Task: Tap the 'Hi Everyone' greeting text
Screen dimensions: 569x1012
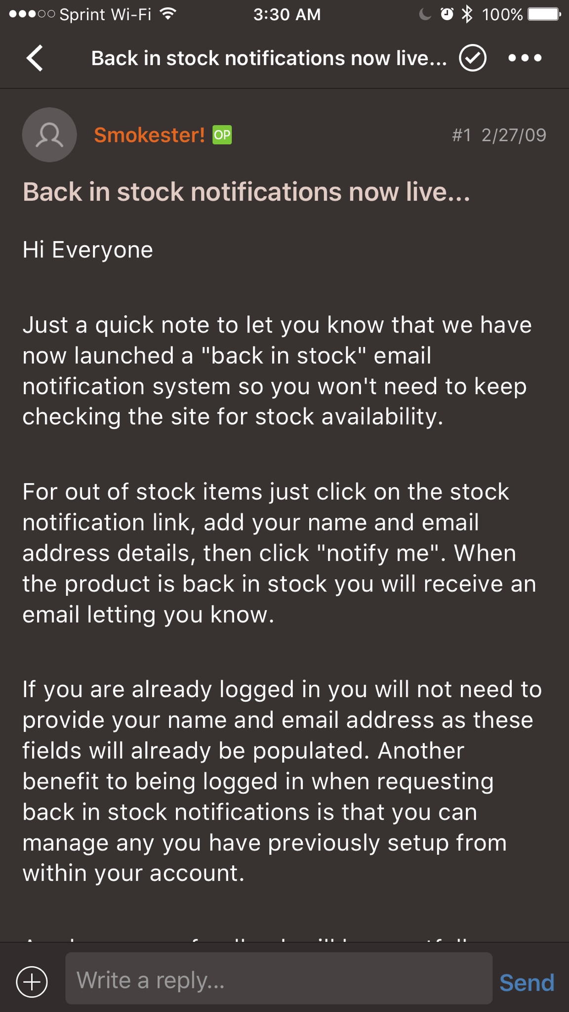Action: [x=88, y=250]
